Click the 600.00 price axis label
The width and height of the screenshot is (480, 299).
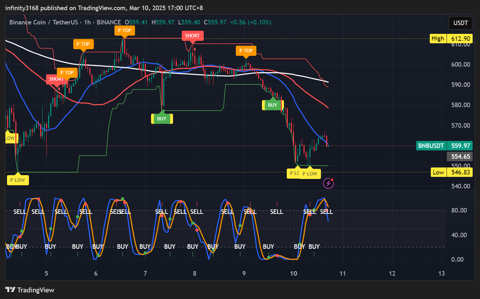point(462,65)
